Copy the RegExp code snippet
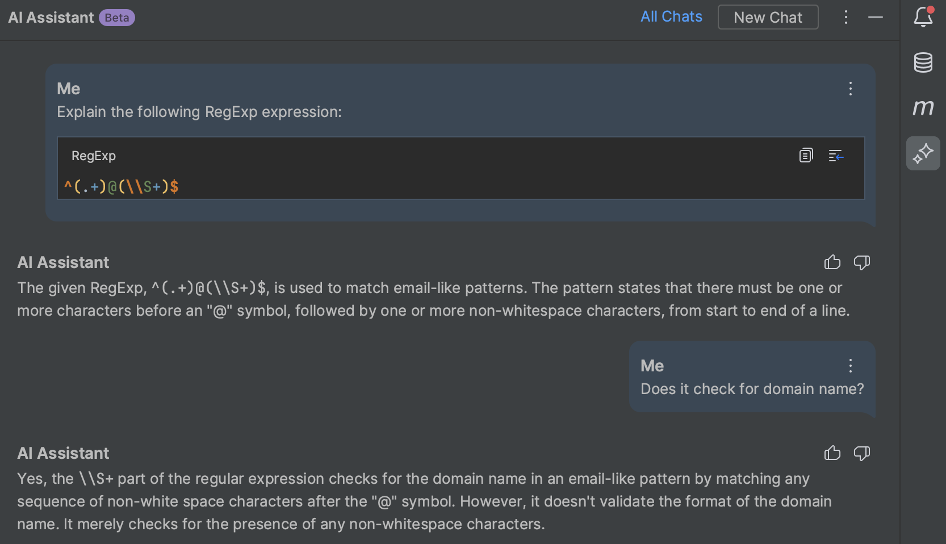This screenshot has width=946, height=544. (x=805, y=155)
